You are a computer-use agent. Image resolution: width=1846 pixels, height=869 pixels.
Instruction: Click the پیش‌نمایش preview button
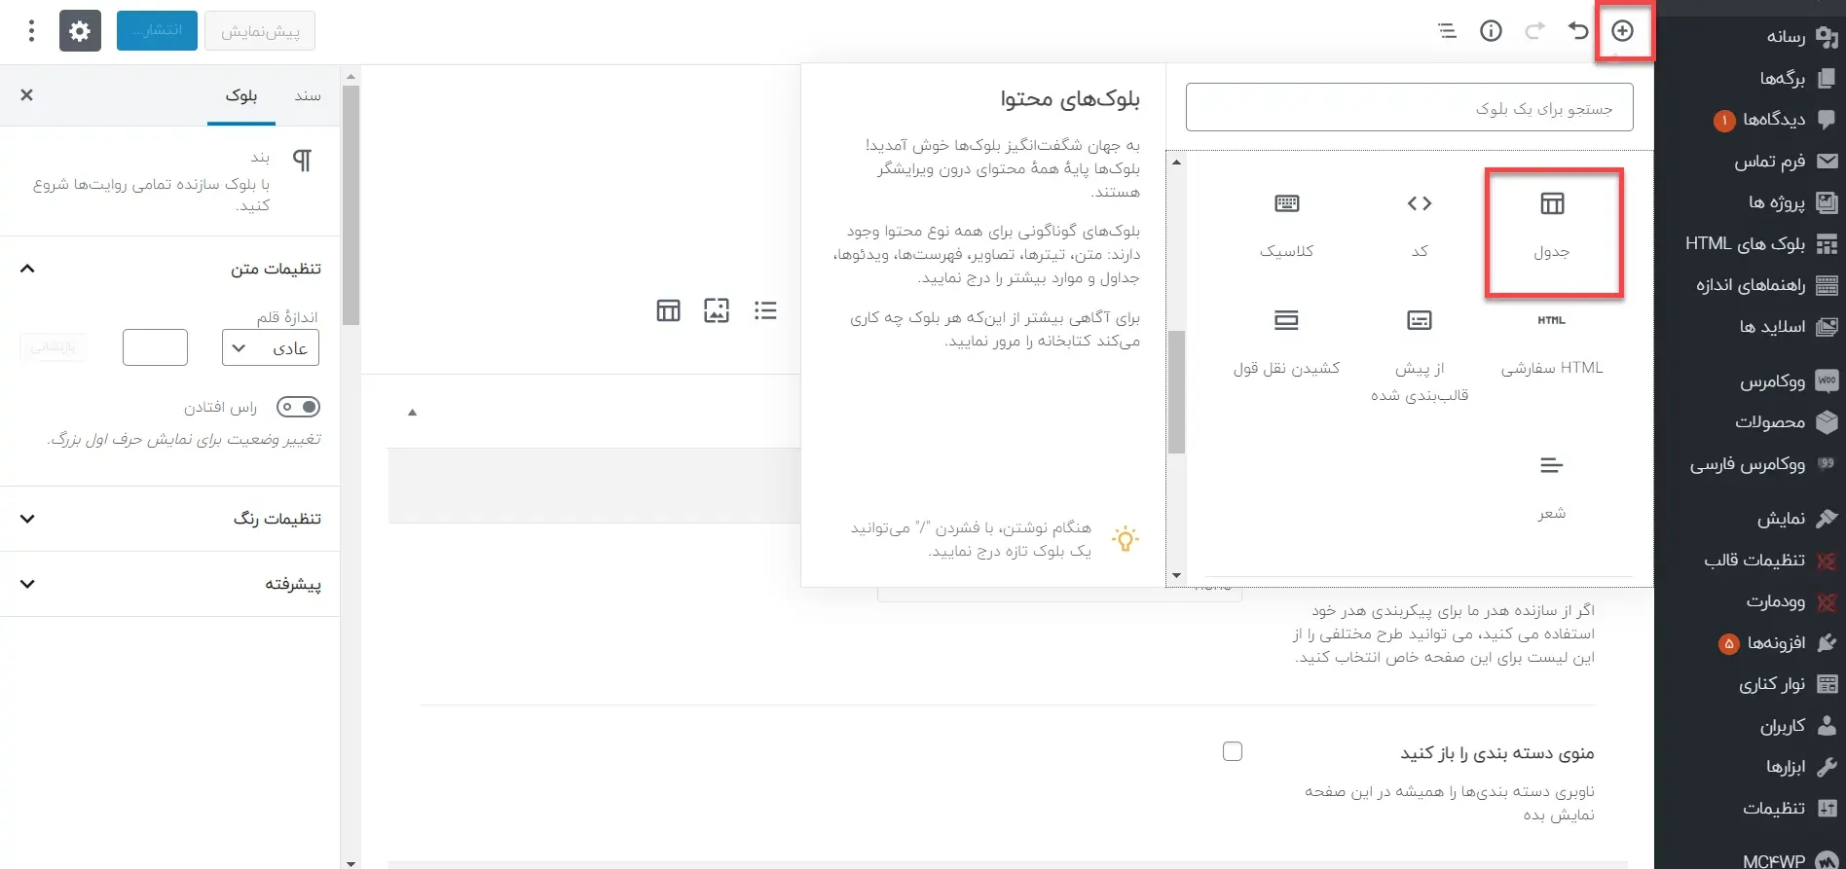(x=260, y=31)
